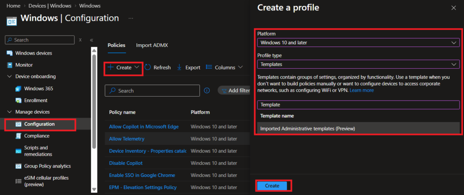Image resolution: width=464 pixels, height=195 pixels.
Task: Select Monitor in the sidebar
Action: [x=24, y=65]
